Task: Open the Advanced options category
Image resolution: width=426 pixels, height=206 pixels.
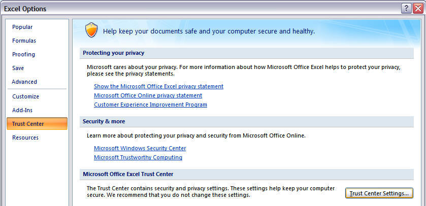Action: coord(24,82)
